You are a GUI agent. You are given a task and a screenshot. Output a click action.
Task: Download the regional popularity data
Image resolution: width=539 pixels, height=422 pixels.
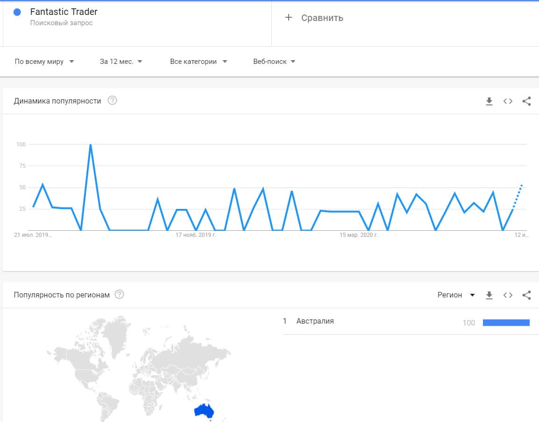pyautogui.click(x=489, y=295)
